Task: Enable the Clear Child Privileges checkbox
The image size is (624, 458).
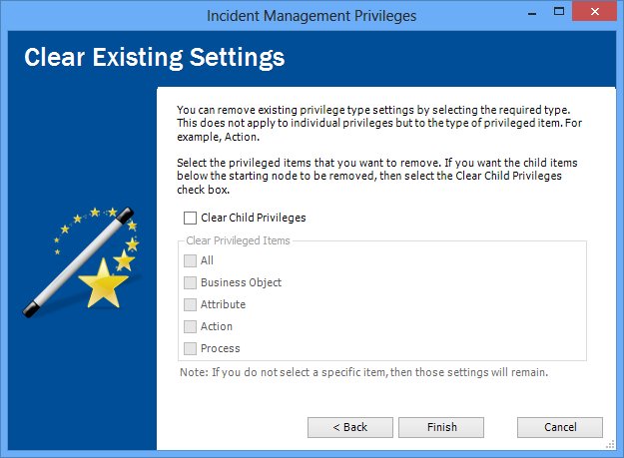Action: pyautogui.click(x=190, y=218)
